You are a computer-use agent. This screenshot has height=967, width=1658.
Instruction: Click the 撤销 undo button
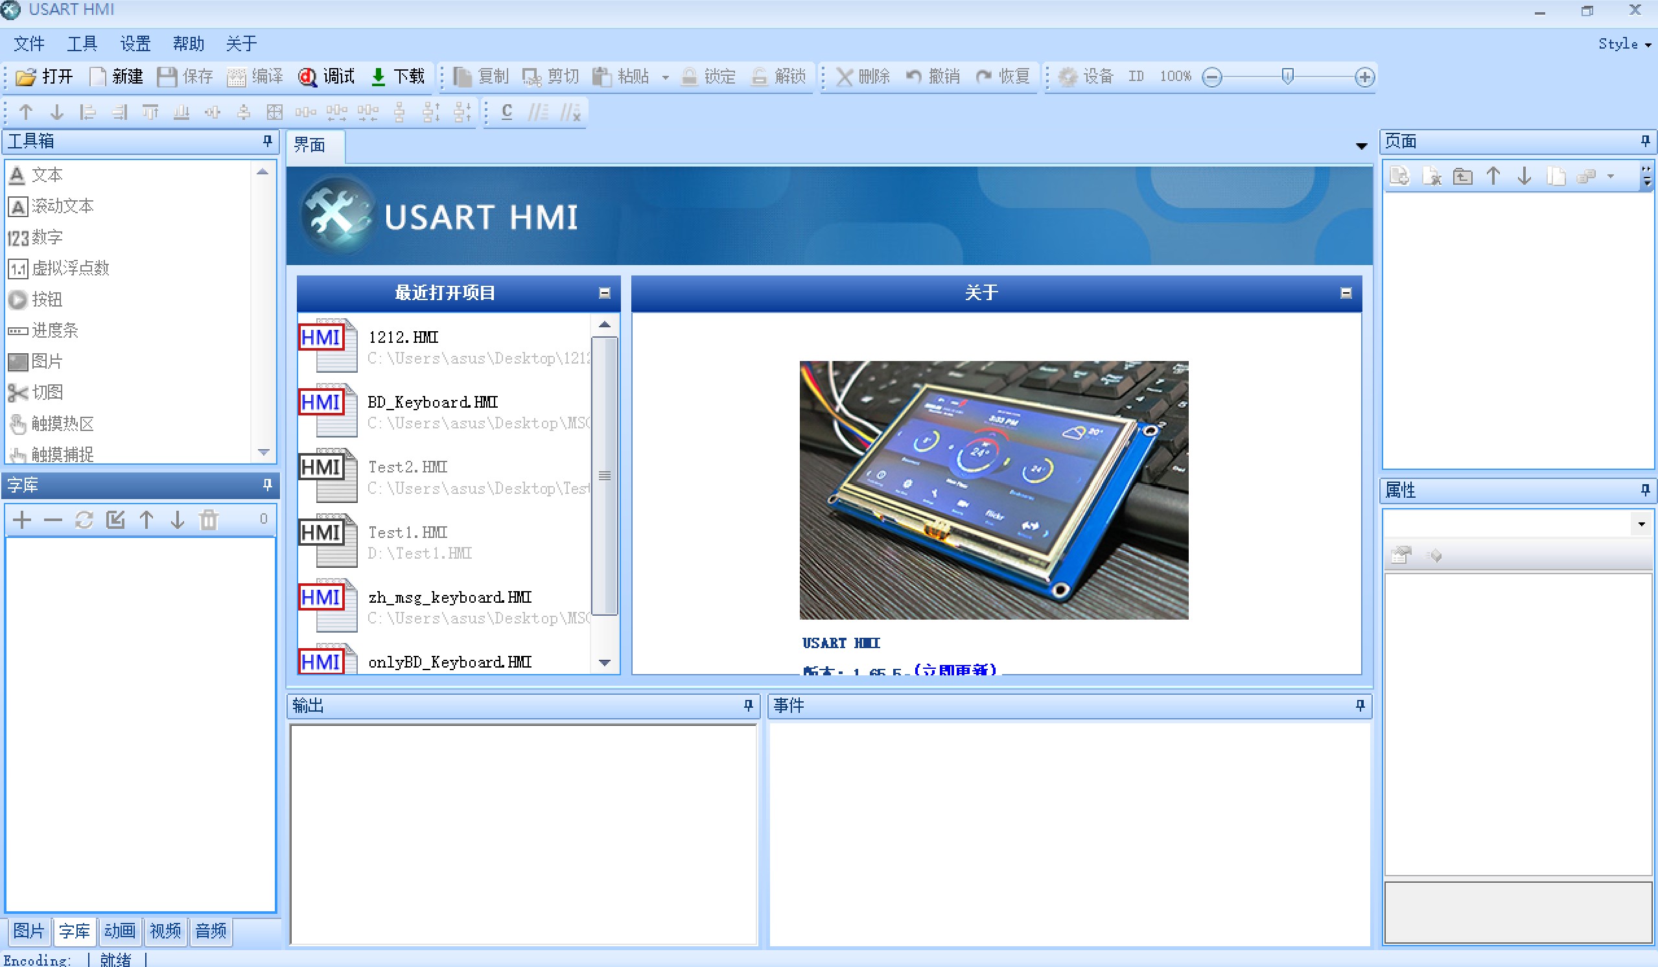(x=932, y=76)
